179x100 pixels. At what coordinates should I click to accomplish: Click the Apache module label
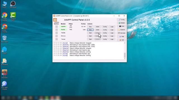(63, 27)
